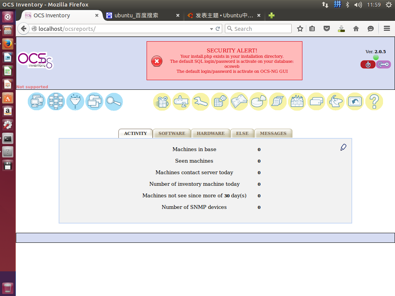Open the sound volume indicator

pyautogui.click(x=358, y=5)
